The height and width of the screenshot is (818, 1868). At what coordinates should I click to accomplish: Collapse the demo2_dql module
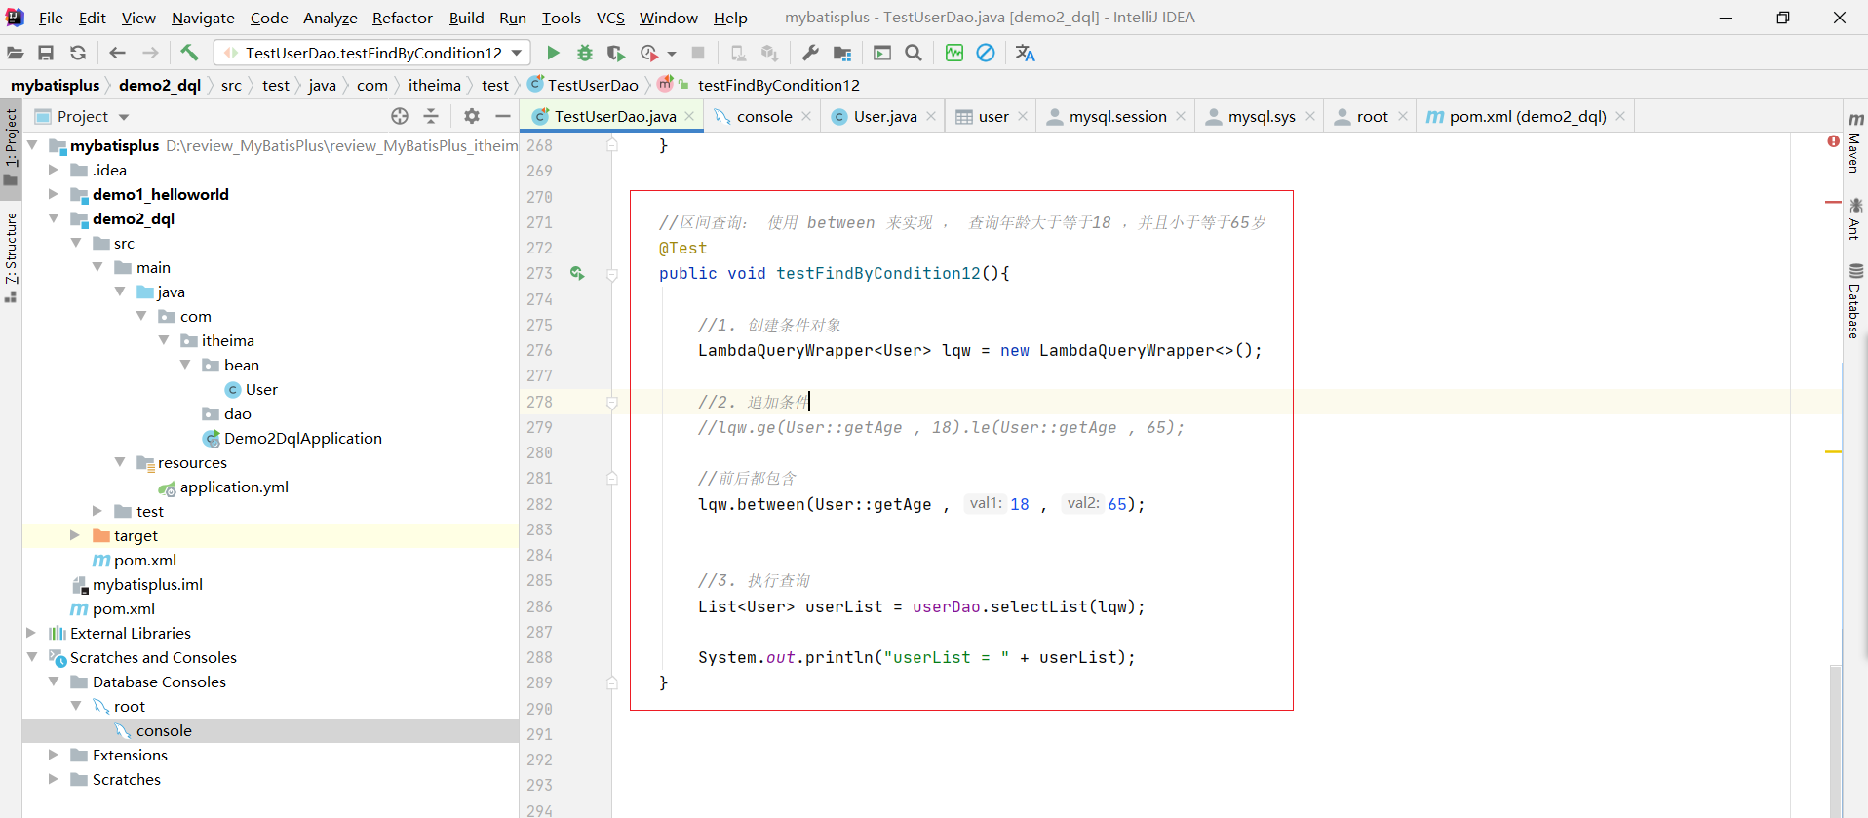coord(54,218)
